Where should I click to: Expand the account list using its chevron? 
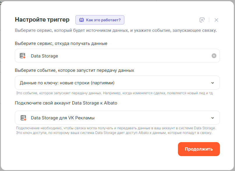coord(212,118)
